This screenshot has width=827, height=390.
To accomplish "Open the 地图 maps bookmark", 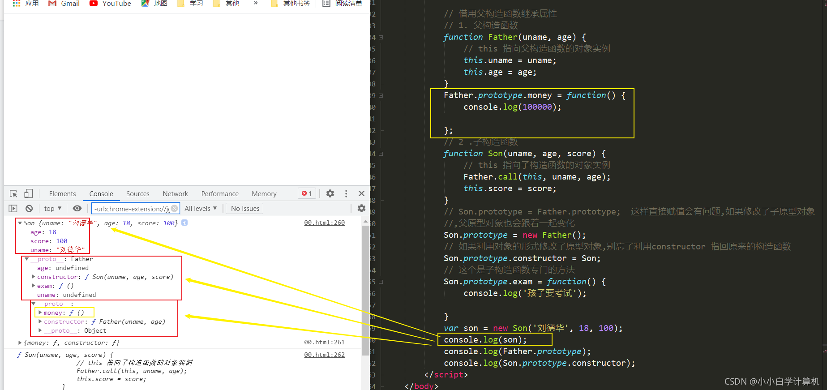I will [154, 3].
